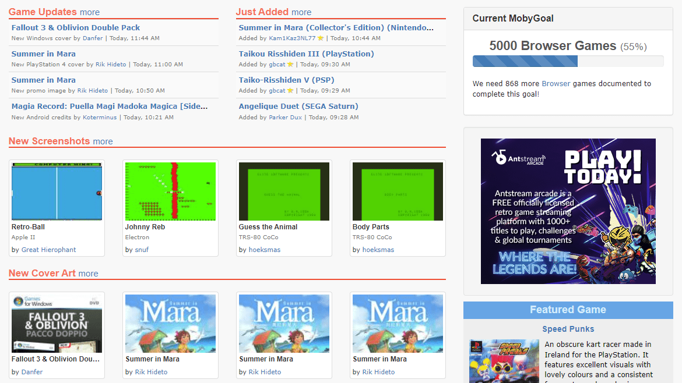Screen dimensions: 682x383
Task: Open the Angelique Duet (SEGA Saturn) entry
Action: tap(297, 107)
